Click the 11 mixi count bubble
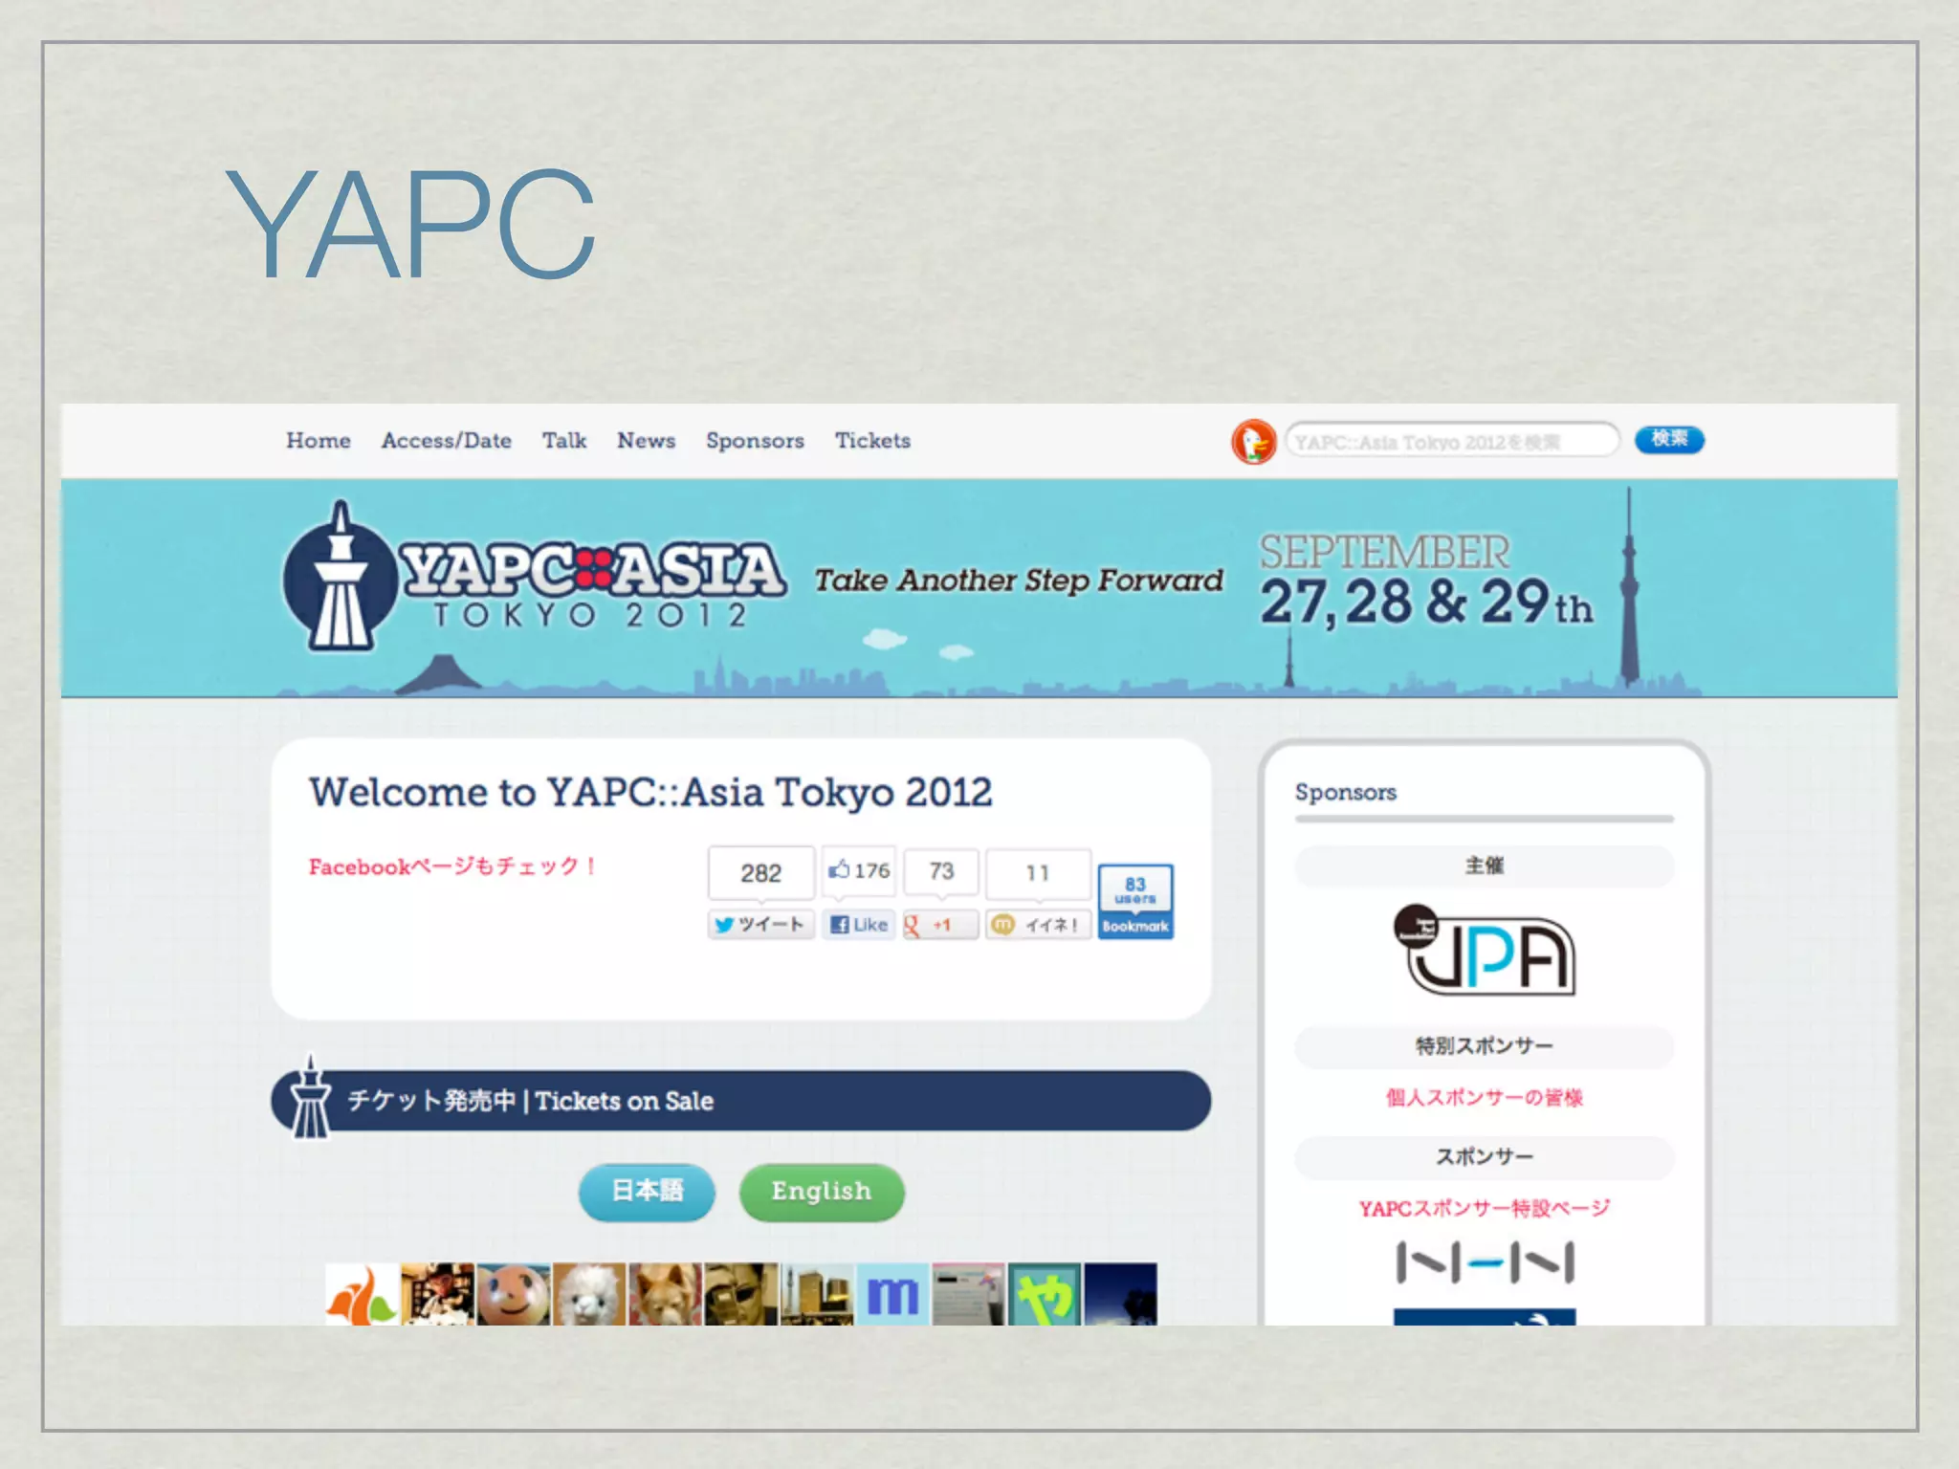 tap(1038, 872)
